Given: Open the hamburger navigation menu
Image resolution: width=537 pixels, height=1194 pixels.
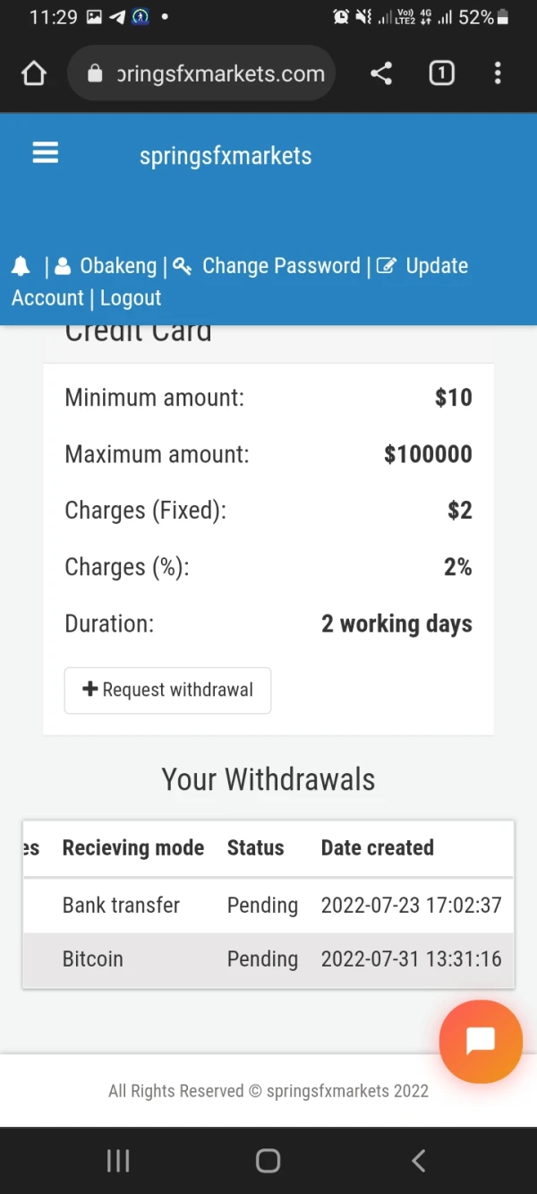Looking at the screenshot, I should pos(46,154).
